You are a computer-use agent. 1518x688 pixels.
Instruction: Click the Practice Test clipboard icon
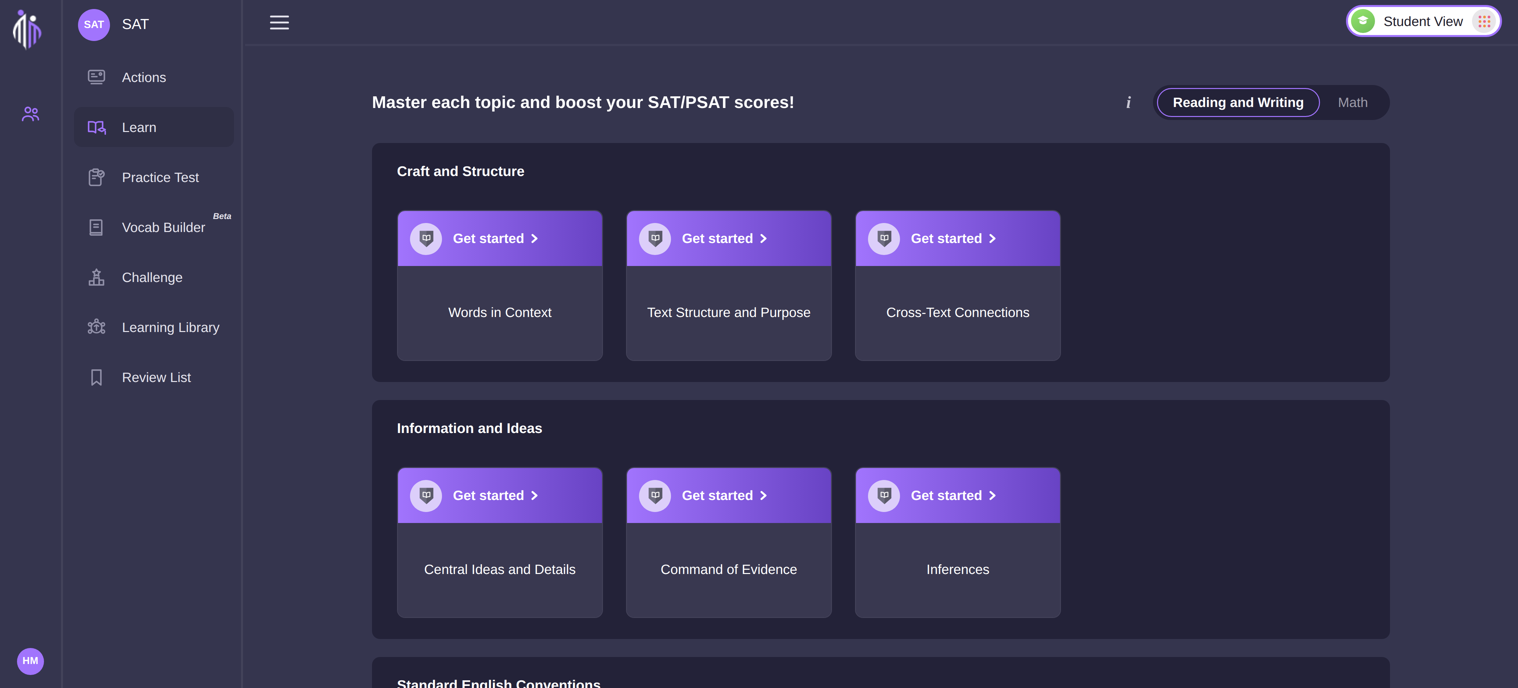97,177
